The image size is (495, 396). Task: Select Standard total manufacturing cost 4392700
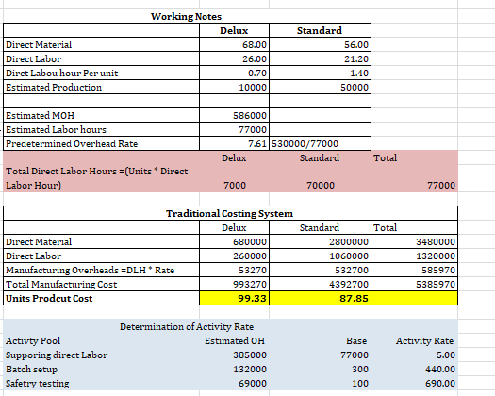(349, 285)
